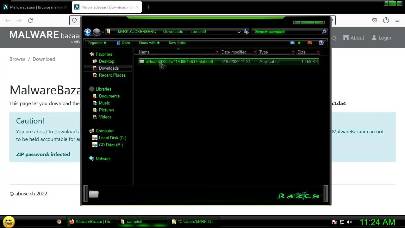Screen dimensions: 405x228
Task: Click the search magnifier icon
Action: [324, 32]
